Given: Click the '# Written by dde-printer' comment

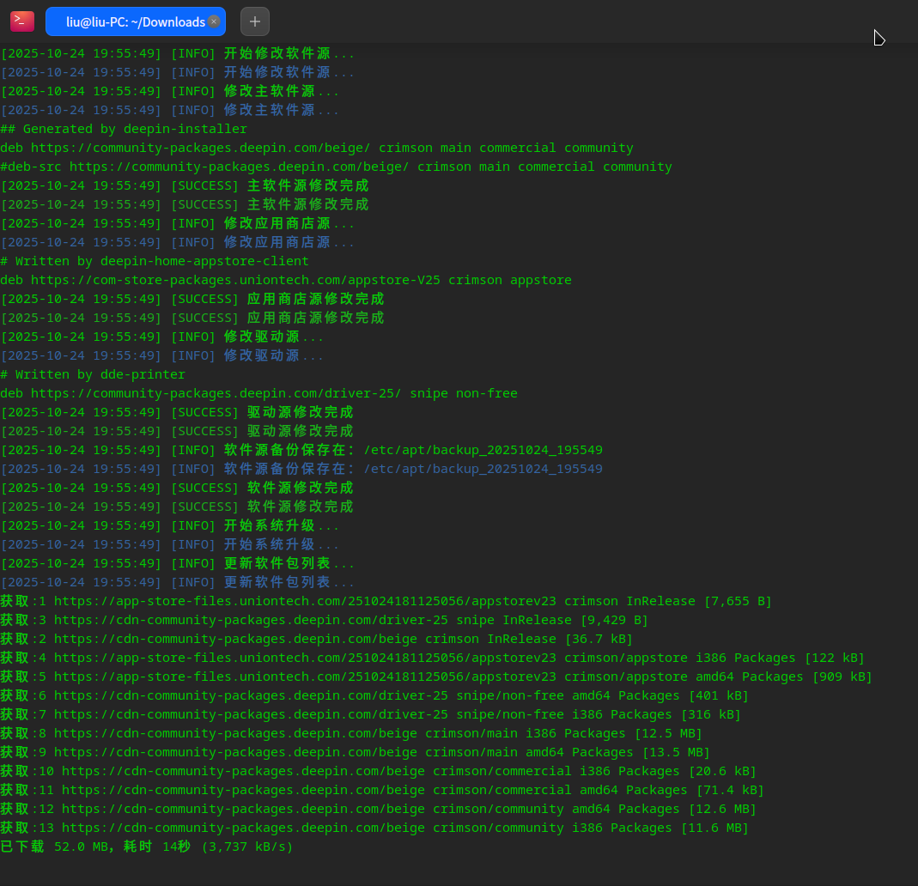Looking at the screenshot, I should pos(93,374).
